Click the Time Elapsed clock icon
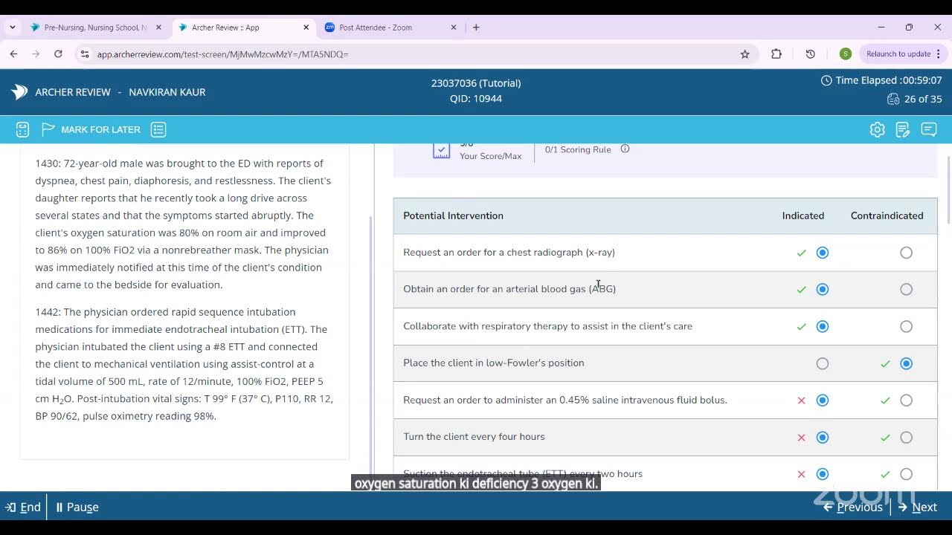The width and height of the screenshot is (952, 535). click(826, 80)
